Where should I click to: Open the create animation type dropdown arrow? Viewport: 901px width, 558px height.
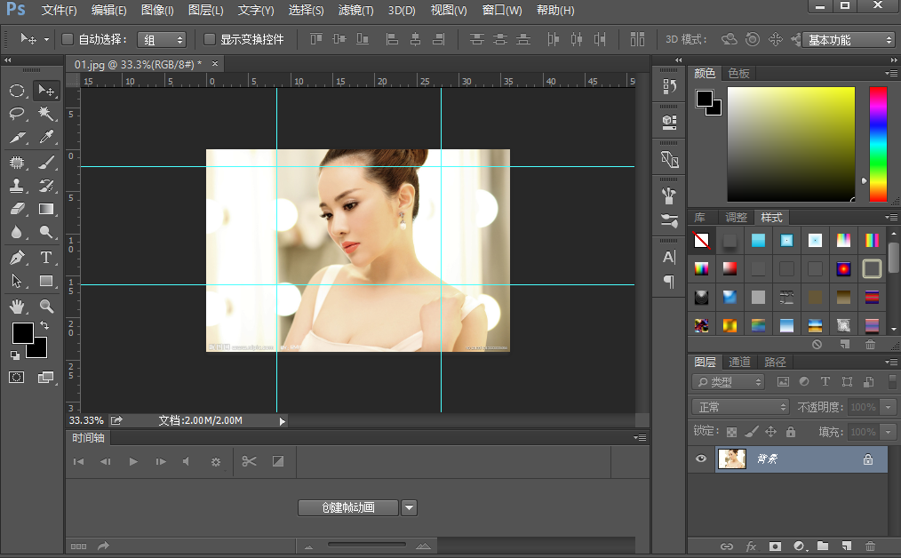coord(409,507)
